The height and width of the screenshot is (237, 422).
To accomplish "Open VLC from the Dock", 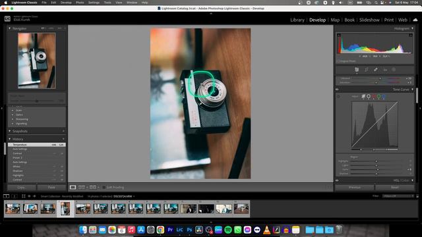I will tap(266, 230).
